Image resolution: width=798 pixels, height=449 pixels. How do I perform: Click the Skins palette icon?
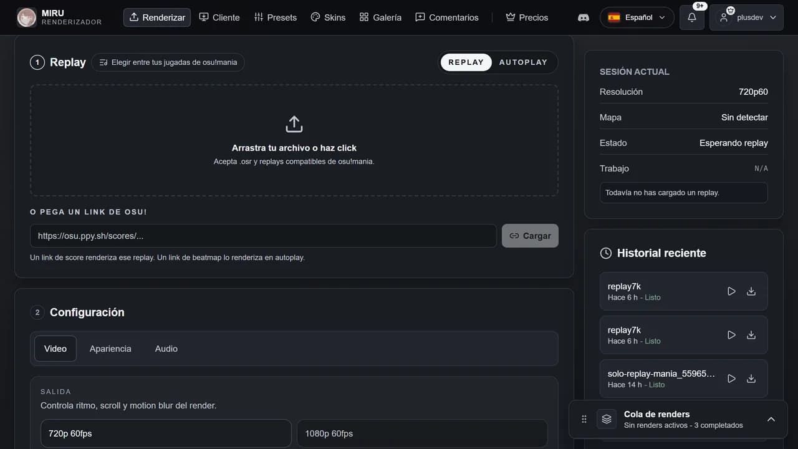(x=315, y=17)
